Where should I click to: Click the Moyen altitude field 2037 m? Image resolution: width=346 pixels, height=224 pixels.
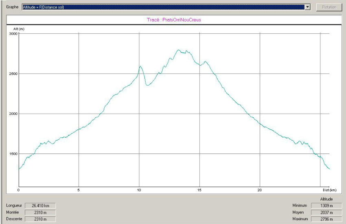point(326,212)
